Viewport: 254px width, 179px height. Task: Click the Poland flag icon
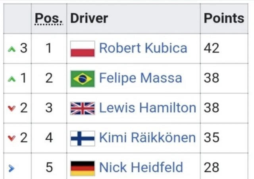(83, 48)
